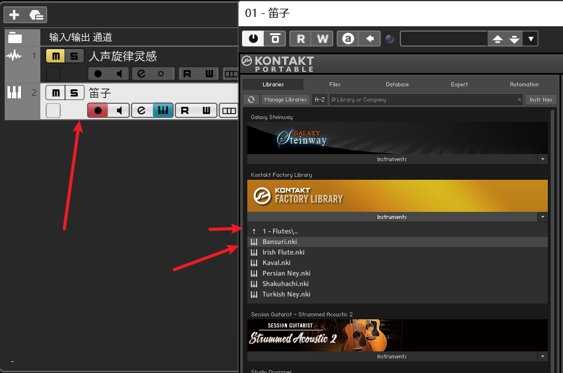Select Persian Ney.nki instrument
563x373 pixels.
pyautogui.click(x=397, y=273)
